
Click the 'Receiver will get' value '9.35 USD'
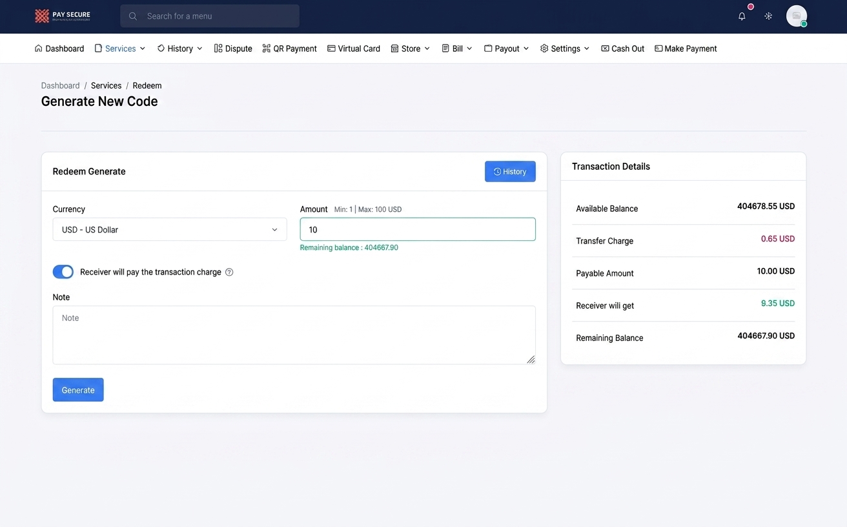point(778,304)
